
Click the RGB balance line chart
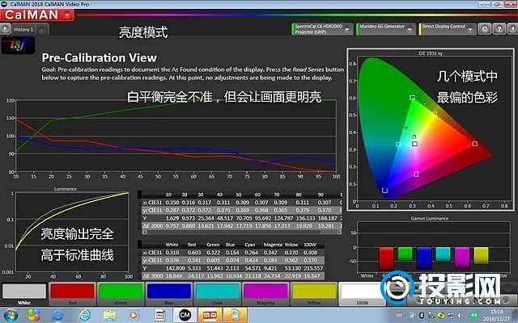coord(176,136)
